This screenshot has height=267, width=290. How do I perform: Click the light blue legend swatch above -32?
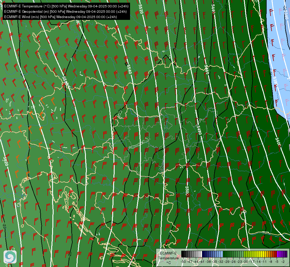point(222,254)
